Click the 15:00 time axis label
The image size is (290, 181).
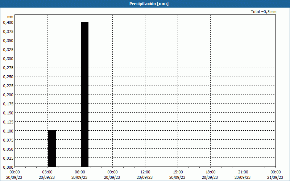(x=178, y=172)
